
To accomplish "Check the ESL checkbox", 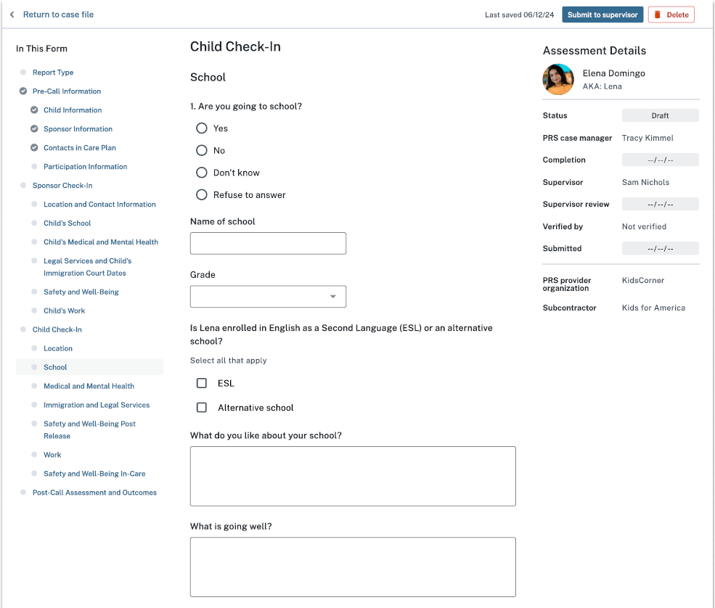I will (x=202, y=383).
